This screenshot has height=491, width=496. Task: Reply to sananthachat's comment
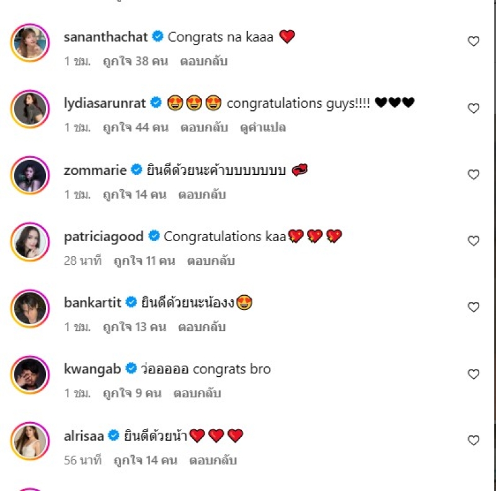[x=203, y=61]
